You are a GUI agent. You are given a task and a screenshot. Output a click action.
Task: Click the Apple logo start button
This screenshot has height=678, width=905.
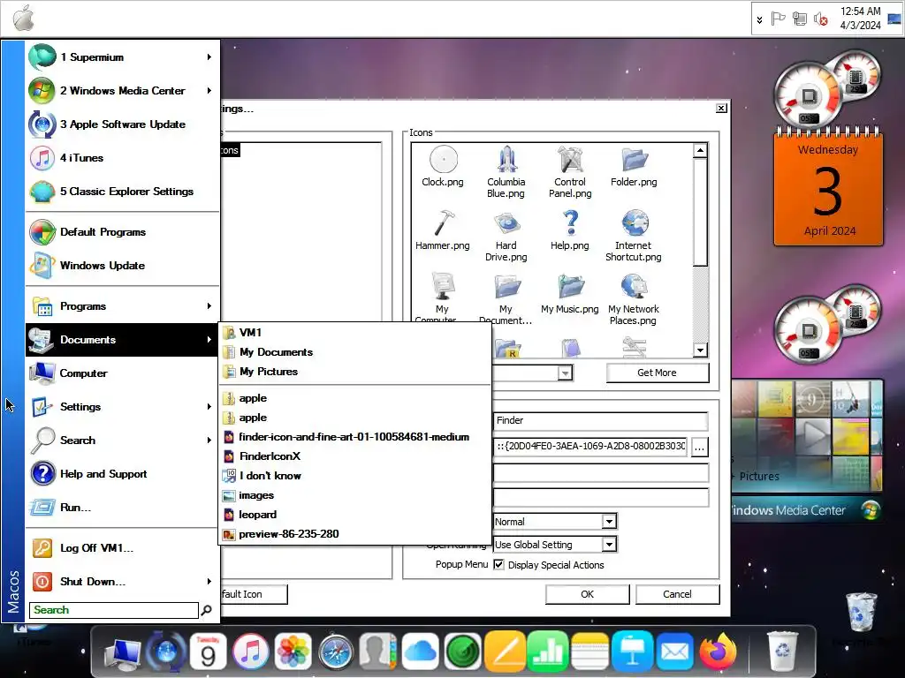point(23,18)
